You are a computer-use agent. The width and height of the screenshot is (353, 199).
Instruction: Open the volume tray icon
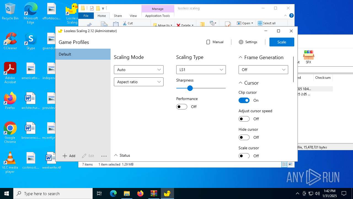tap(317, 193)
